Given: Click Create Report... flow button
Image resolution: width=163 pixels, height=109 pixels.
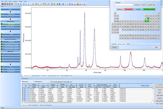Looking at the screenshot, I should 11,69.
